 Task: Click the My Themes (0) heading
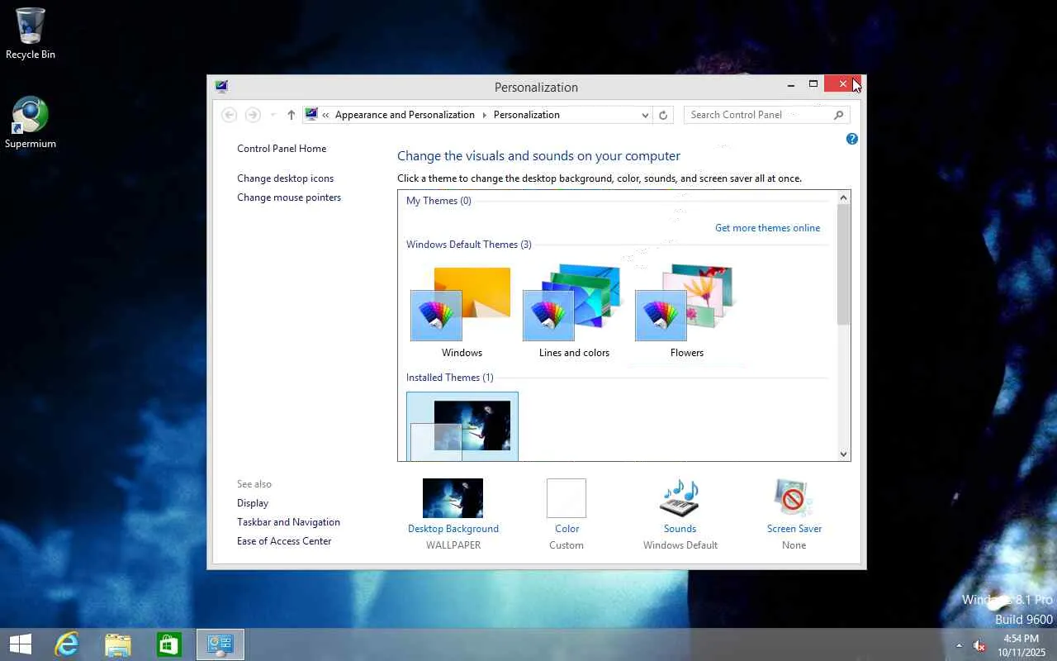pos(438,201)
